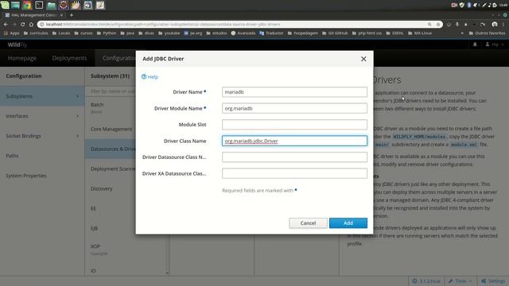Open the Deployments tab
Image resolution: width=509 pixels, height=286 pixels.
pos(69,58)
